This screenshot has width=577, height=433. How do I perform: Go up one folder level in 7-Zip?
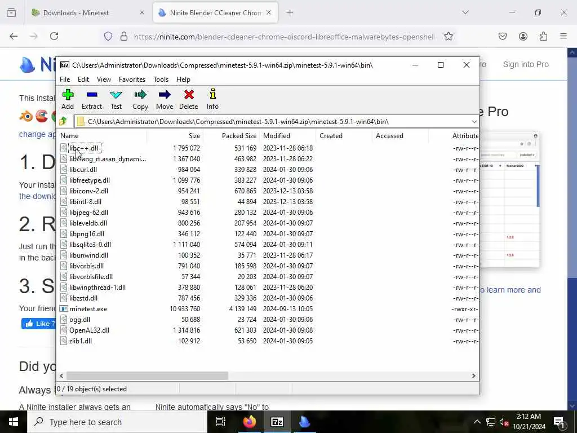[x=63, y=121]
